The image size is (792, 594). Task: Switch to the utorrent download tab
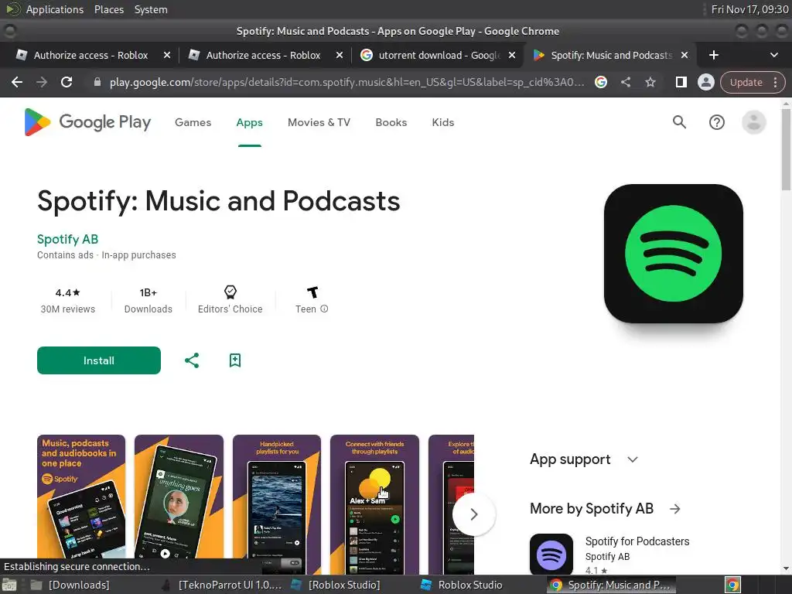[438, 55]
